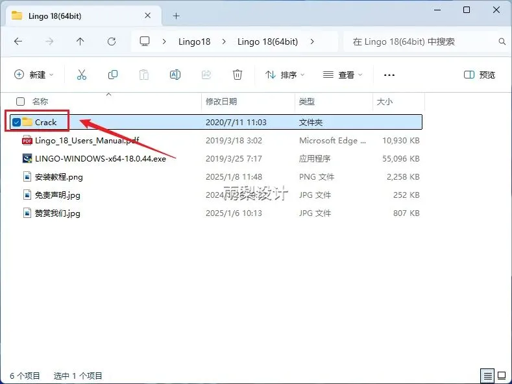Close the Lingo 18(64bit) tab

147,16
